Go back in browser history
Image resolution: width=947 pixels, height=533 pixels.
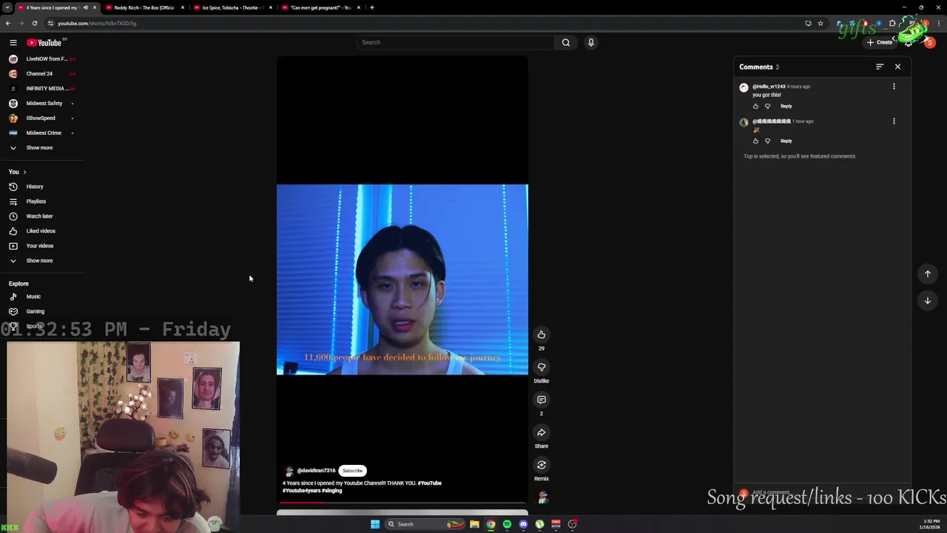[8, 23]
